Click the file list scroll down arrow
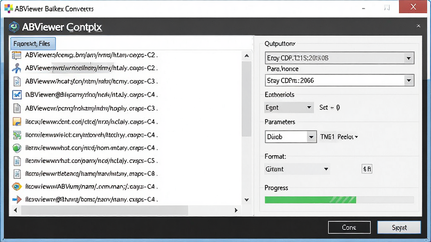The height and width of the screenshot is (242, 431). point(247,200)
